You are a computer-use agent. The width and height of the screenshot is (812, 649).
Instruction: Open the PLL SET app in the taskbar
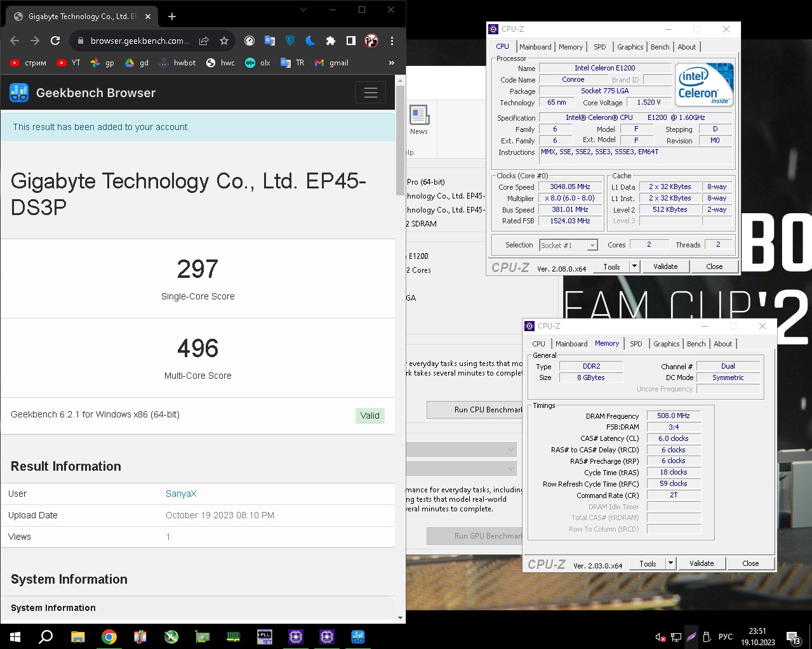click(x=265, y=636)
